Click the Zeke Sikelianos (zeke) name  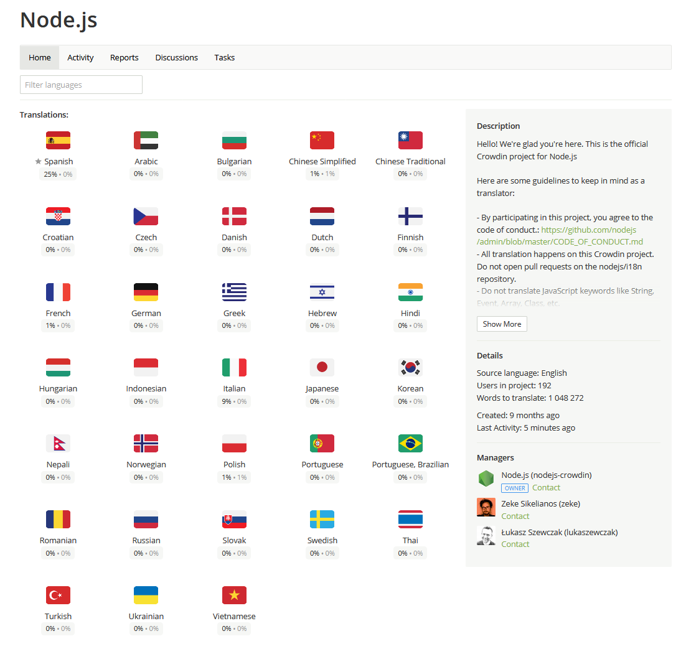click(x=541, y=503)
